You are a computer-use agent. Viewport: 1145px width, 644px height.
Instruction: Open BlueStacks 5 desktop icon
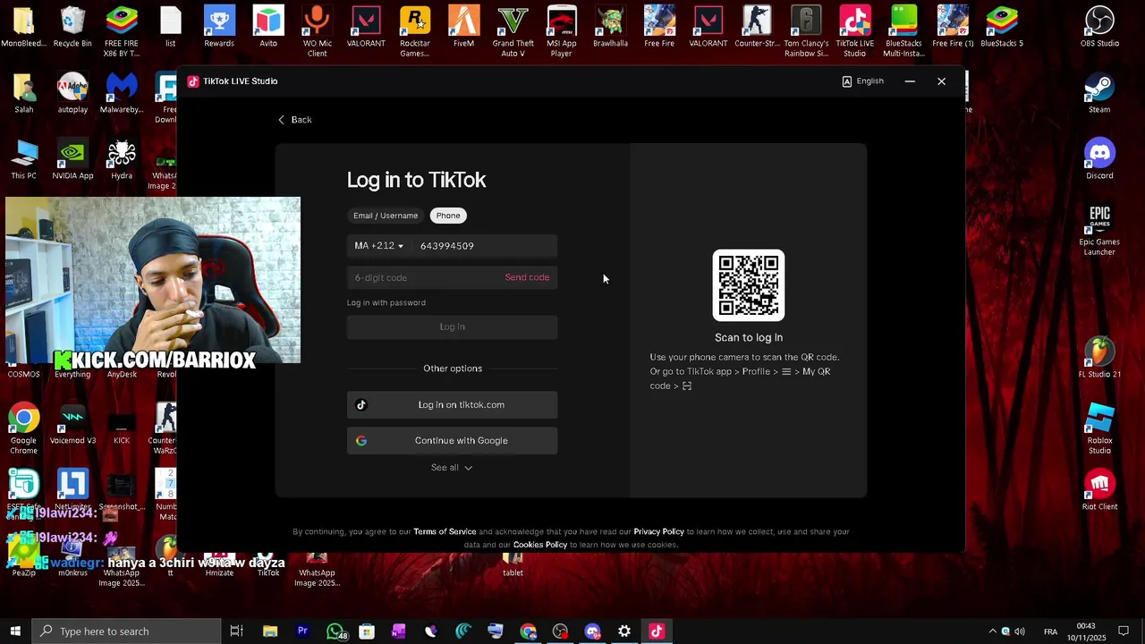[x=1002, y=27]
